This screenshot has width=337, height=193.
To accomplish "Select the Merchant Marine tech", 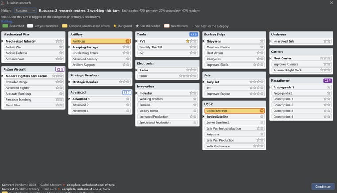I will 234,47.
